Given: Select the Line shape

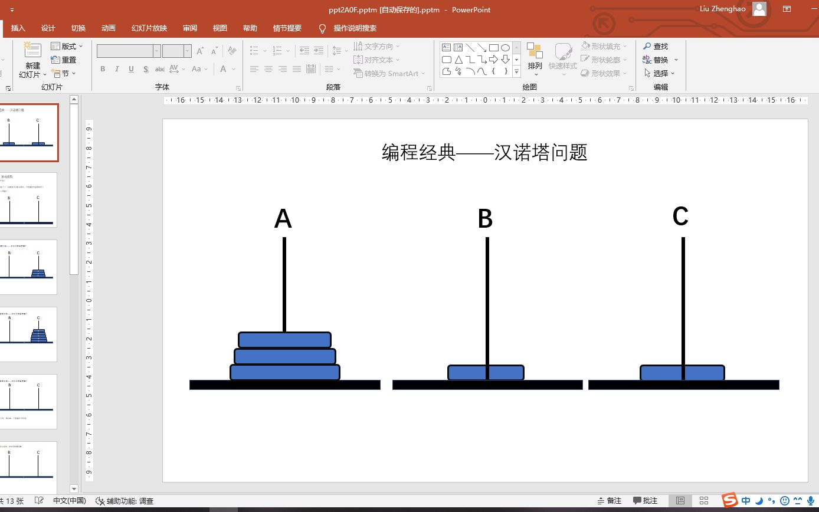Looking at the screenshot, I should [x=470, y=48].
